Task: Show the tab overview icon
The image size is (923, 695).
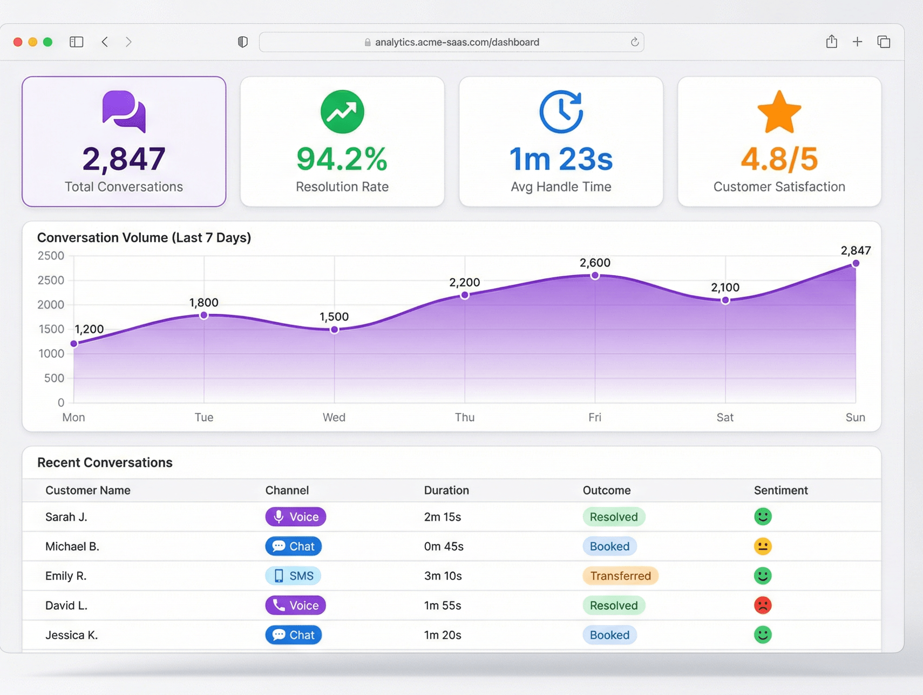Action: coord(884,42)
